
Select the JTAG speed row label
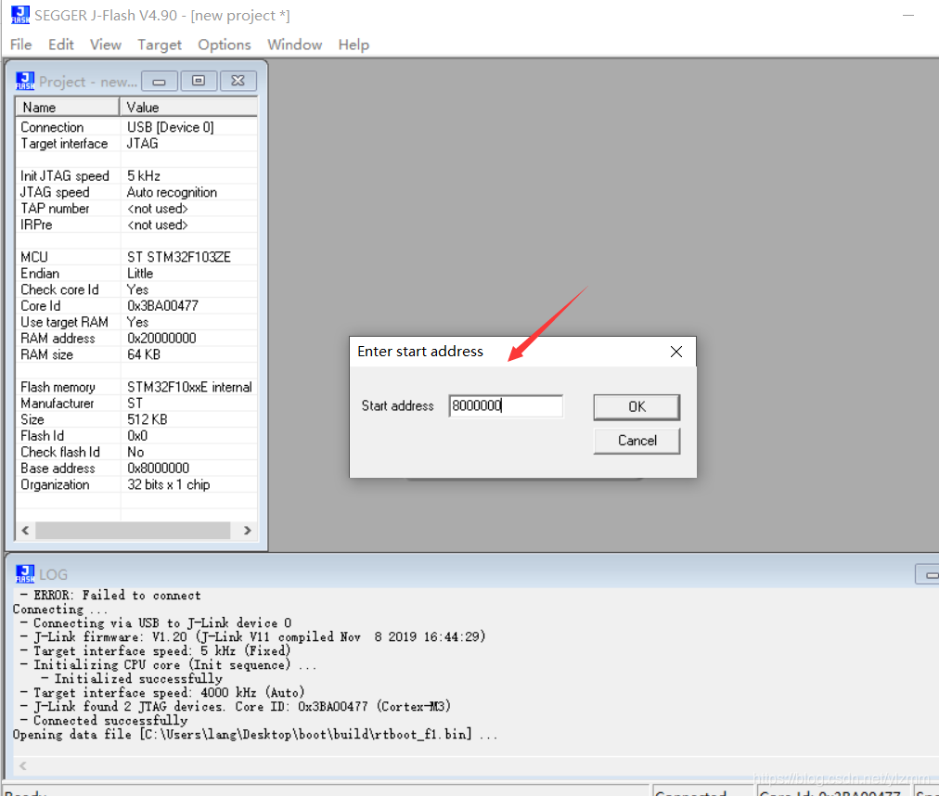55,192
